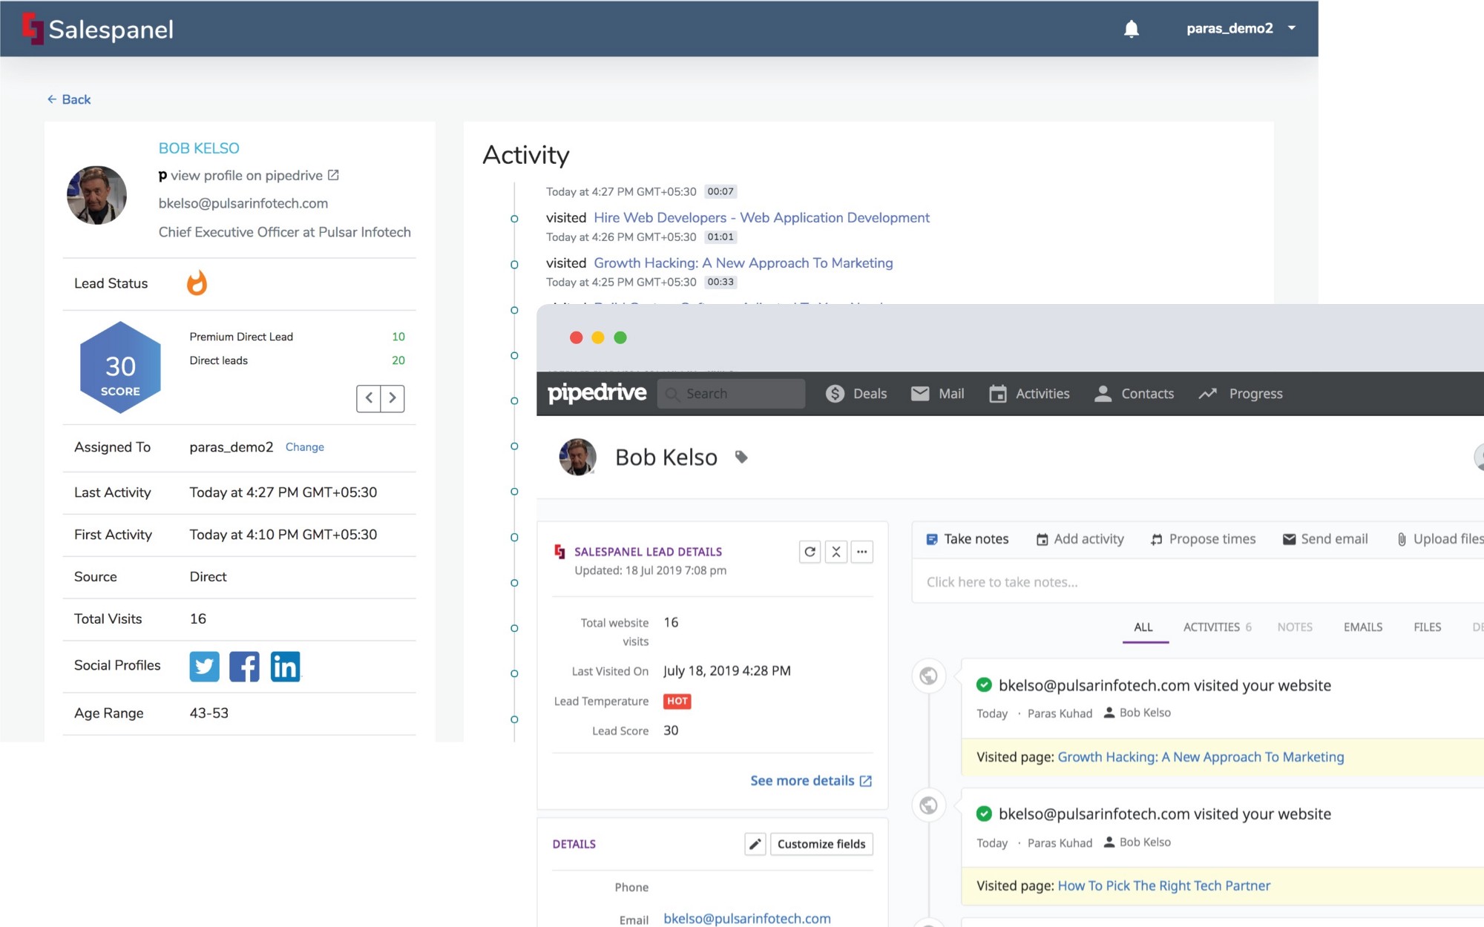1484x927 pixels.
Task: Open Twitter social profile icon
Action: pyautogui.click(x=204, y=666)
